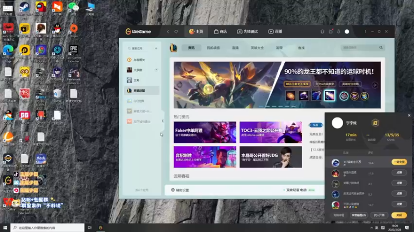The image size is (414, 232).
Task: Click the Windows taskbar search box
Action: [48, 228]
